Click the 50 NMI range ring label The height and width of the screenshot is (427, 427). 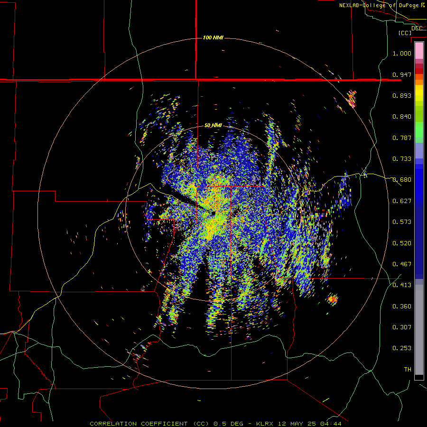(213, 125)
